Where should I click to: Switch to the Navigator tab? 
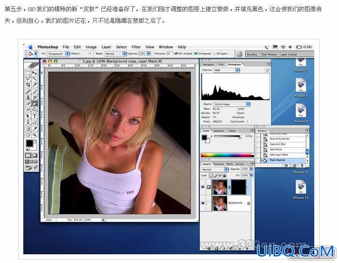tap(209, 64)
